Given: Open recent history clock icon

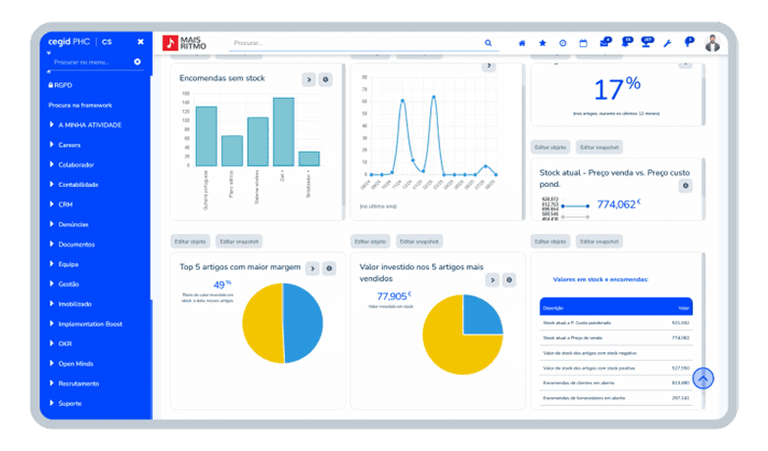Looking at the screenshot, I should coord(562,43).
